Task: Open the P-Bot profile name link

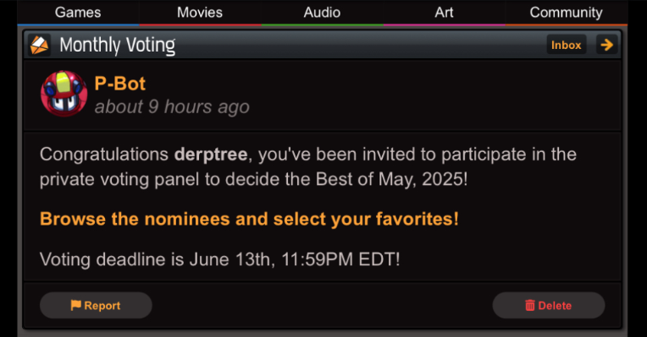Action: tap(119, 84)
